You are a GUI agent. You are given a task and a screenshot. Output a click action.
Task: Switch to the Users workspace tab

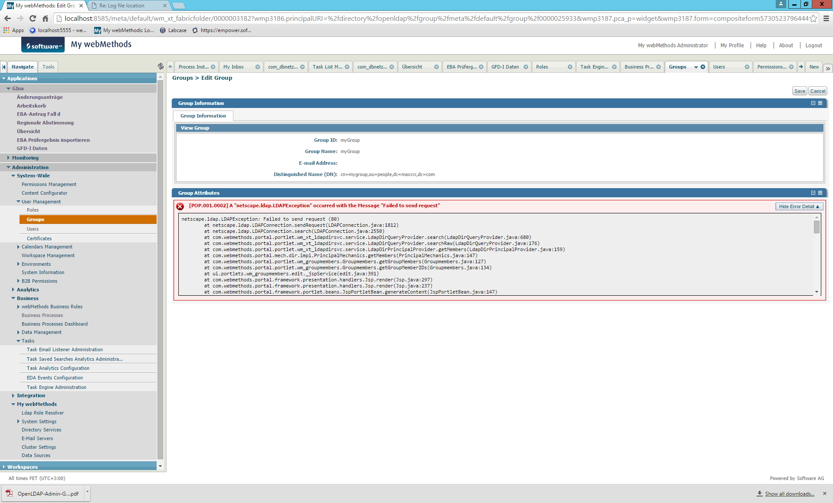[719, 67]
